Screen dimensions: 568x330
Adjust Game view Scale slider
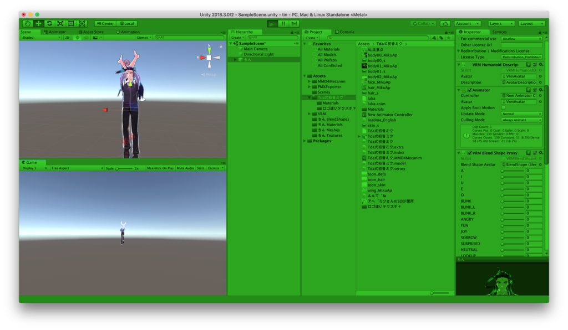tap(124, 168)
